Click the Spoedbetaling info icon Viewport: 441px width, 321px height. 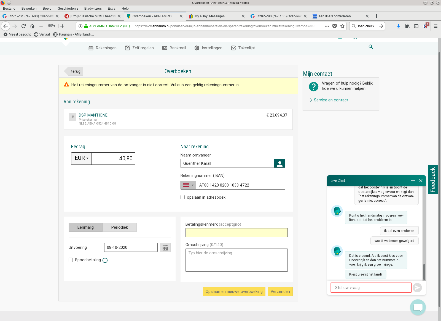coord(105,260)
